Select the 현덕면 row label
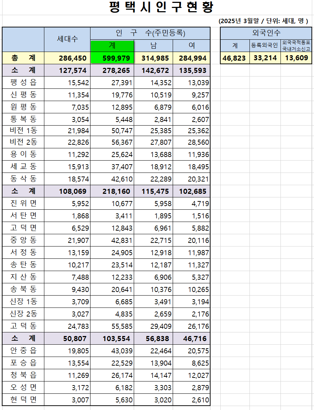 pyautogui.click(x=23, y=400)
